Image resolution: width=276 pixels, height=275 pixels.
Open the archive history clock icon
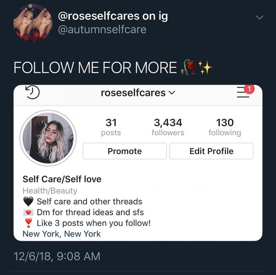click(x=32, y=92)
